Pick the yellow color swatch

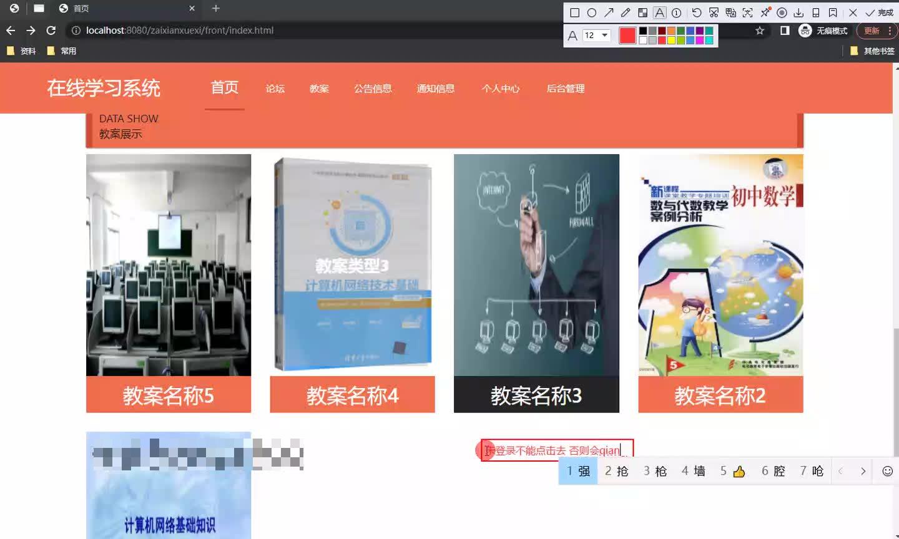(671, 39)
